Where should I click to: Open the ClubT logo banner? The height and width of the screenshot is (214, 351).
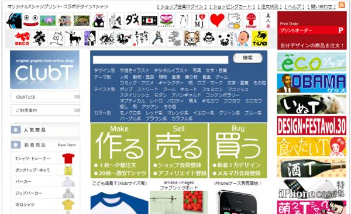coord(44,70)
